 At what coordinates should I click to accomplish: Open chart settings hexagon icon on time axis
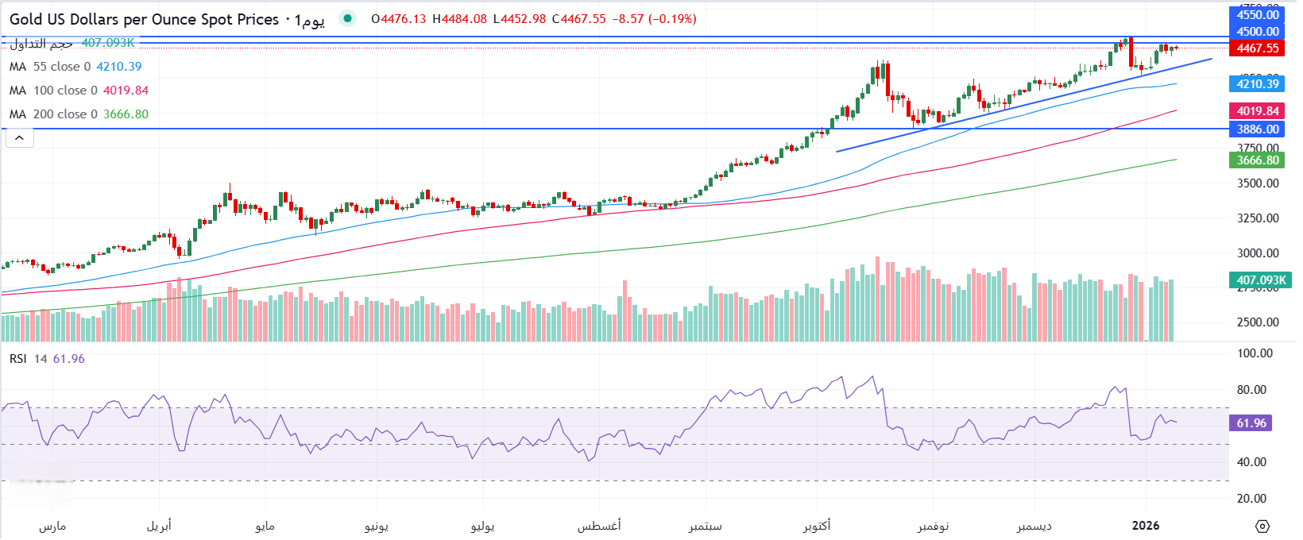[x=1262, y=526]
